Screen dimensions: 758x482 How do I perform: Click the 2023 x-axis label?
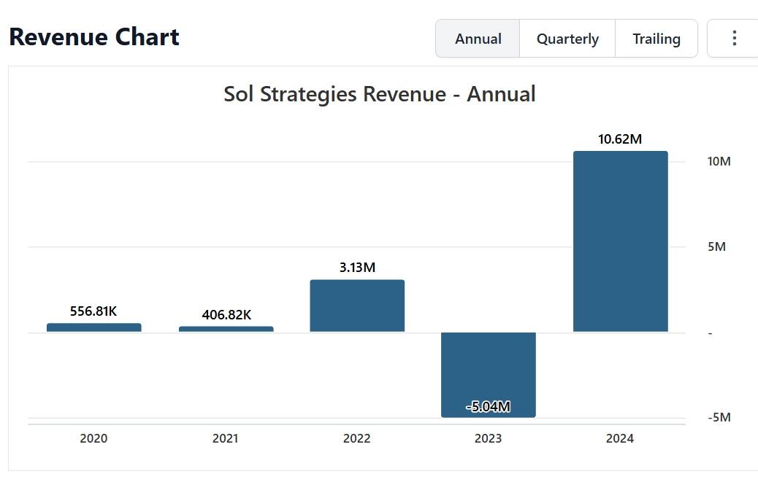(x=489, y=438)
